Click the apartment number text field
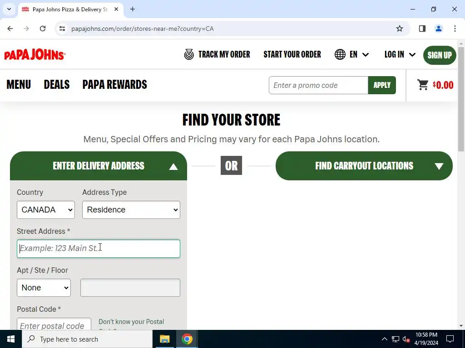Viewport: 465px width, 348px height. [x=130, y=288]
